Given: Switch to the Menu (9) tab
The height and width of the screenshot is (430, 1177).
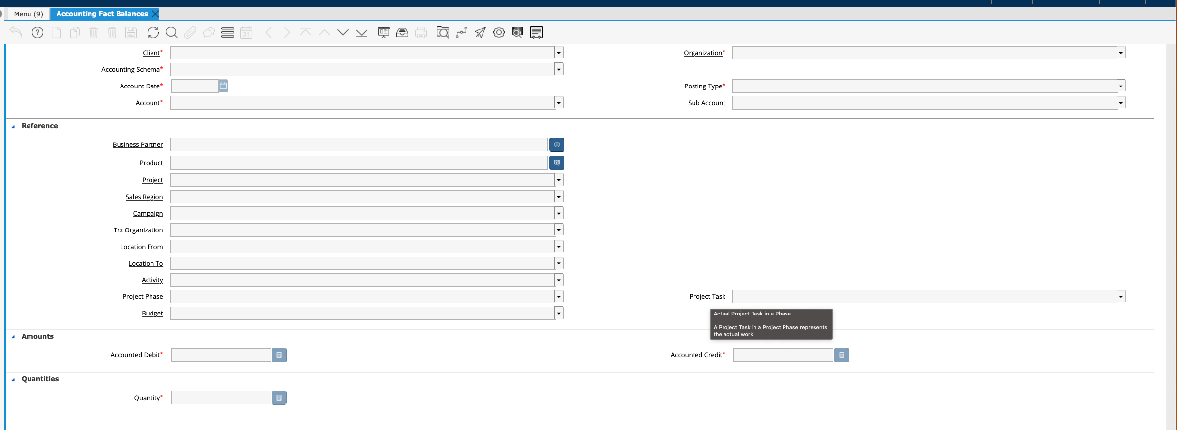Looking at the screenshot, I should click(x=29, y=14).
